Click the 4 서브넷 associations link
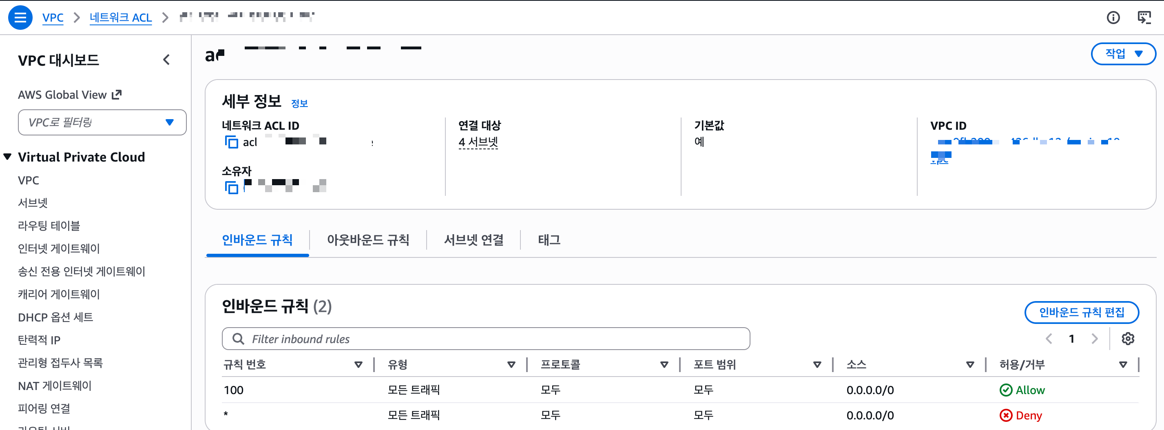The height and width of the screenshot is (430, 1164). coord(478,142)
